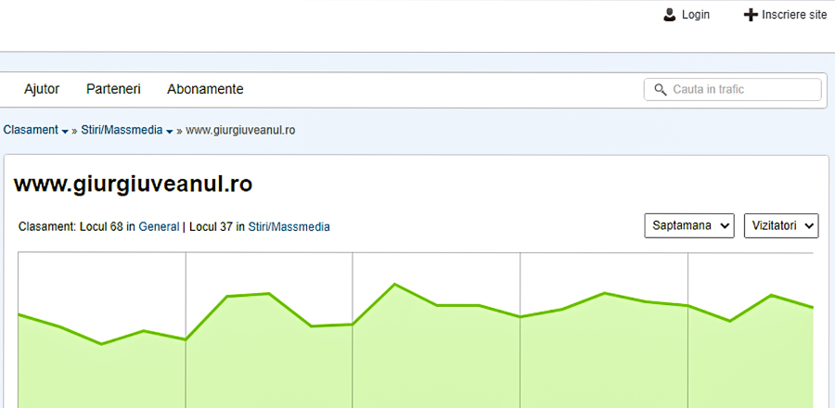Click the Clasament breadcrumb link
835x408 pixels.
(31, 130)
